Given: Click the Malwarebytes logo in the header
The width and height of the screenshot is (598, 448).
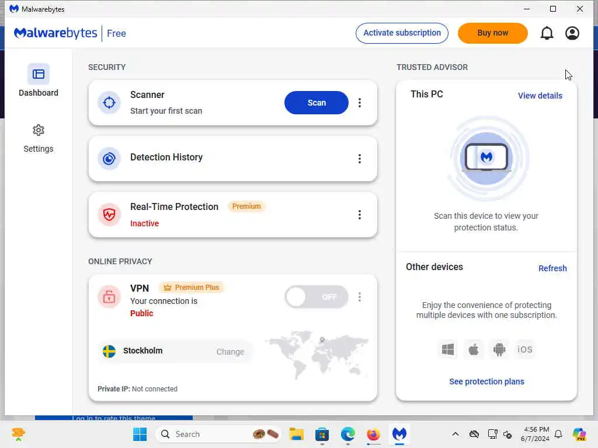Looking at the screenshot, I should 55,33.
